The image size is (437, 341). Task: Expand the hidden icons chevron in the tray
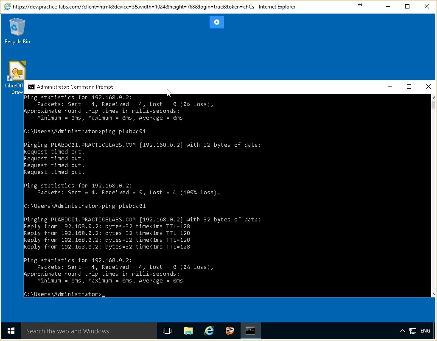click(x=402, y=331)
